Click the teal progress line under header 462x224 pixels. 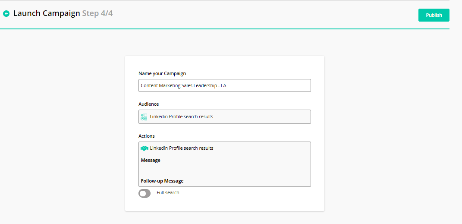click(x=224, y=29)
